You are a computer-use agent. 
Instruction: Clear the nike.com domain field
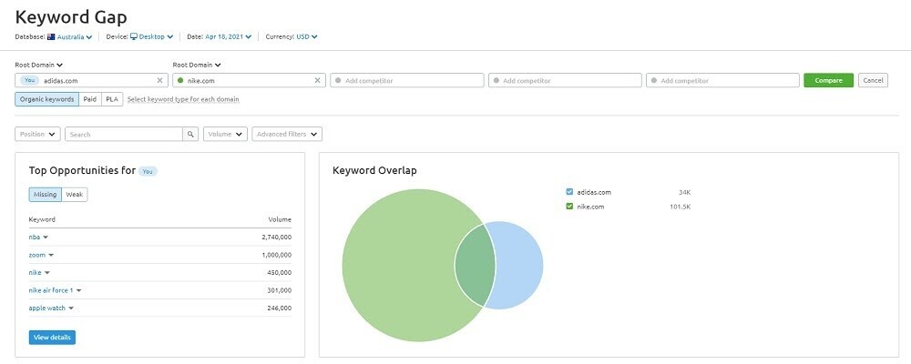coord(317,81)
